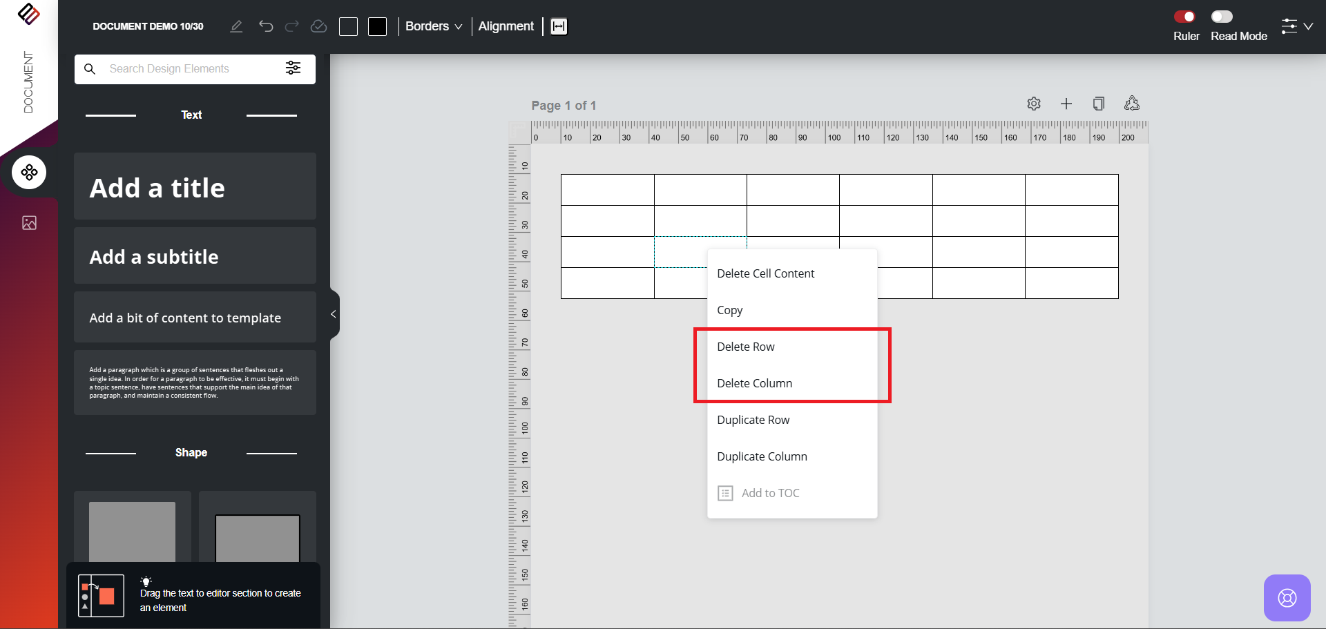Add a new page with plus icon
This screenshot has width=1326, height=629.
[1066, 104]
